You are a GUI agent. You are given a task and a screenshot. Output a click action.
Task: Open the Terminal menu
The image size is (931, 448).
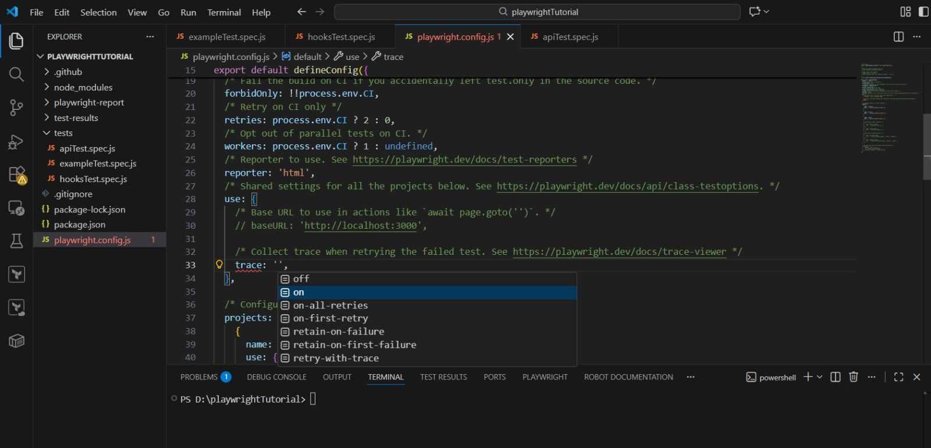(224, 12)
